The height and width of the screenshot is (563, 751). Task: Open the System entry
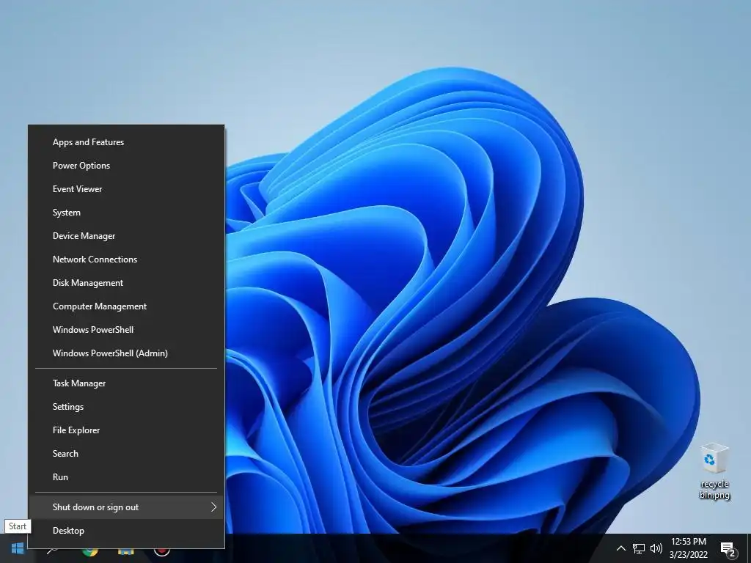click(126, 213)
